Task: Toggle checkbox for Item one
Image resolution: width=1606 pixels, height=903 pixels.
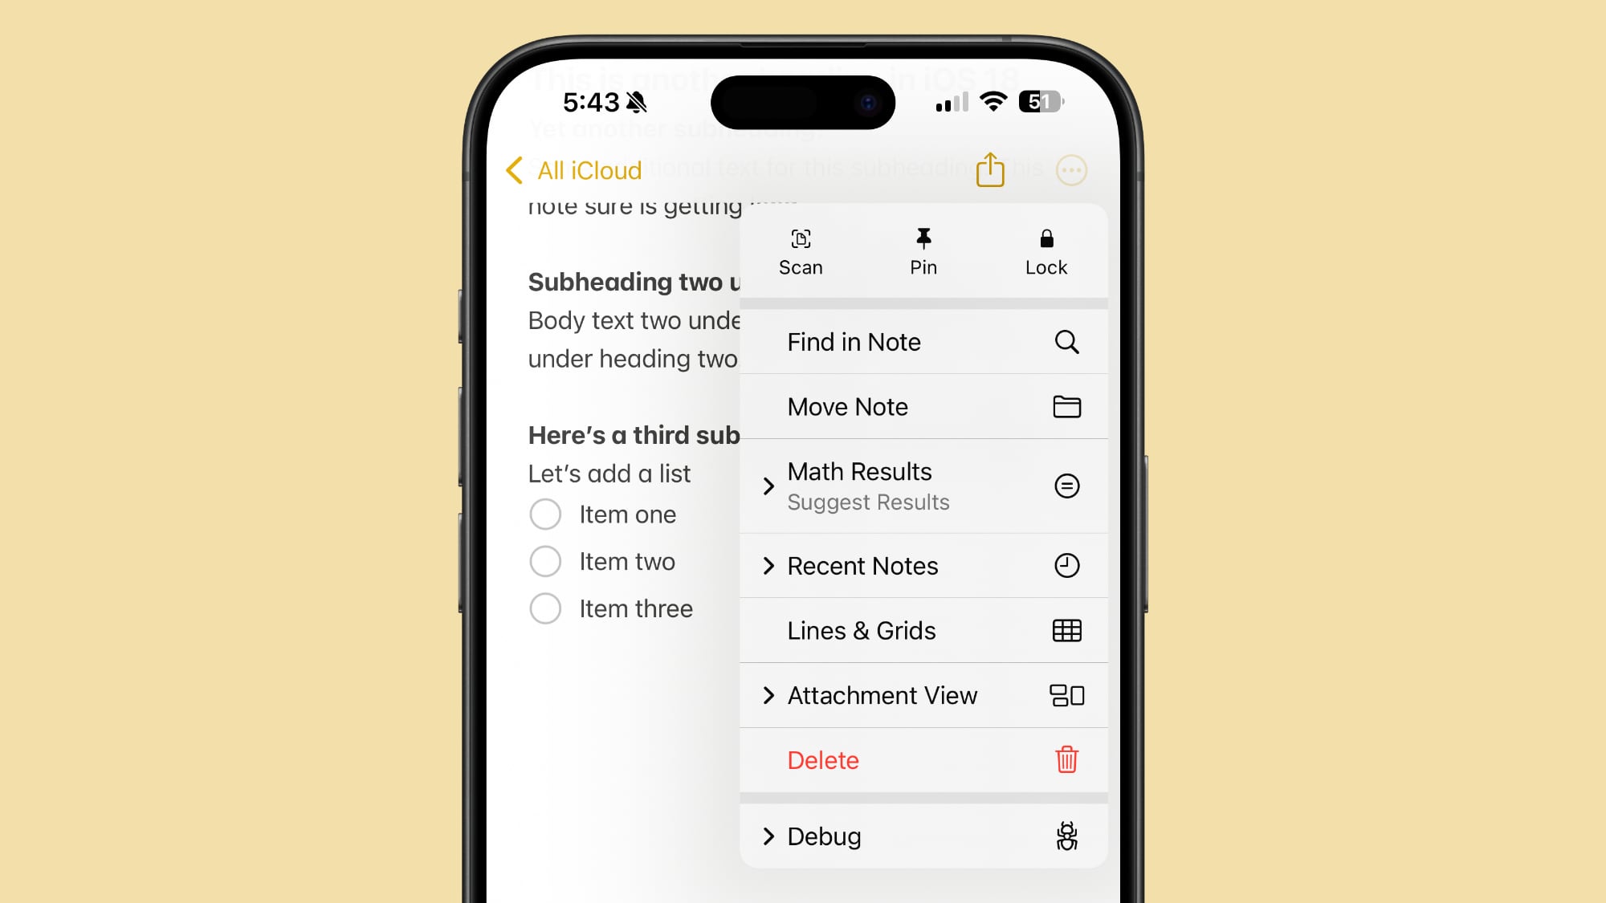Action: [546, 514]
